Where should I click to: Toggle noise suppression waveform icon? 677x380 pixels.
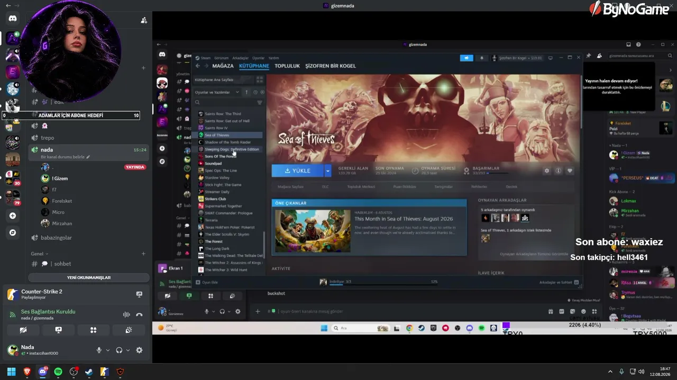[126, 315]
